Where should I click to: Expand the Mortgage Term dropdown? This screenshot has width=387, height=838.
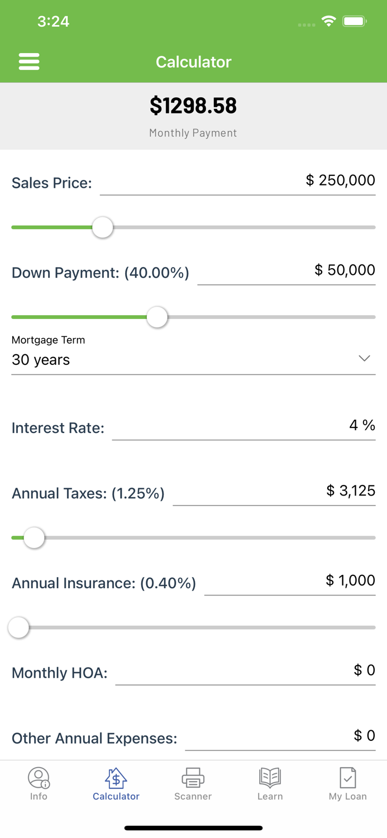[x=193, y=360]
